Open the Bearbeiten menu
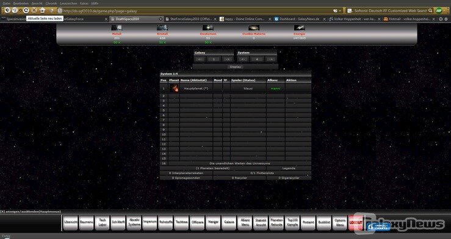 (21, 4)
